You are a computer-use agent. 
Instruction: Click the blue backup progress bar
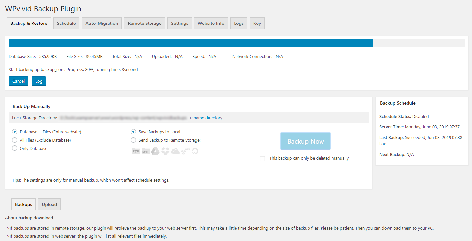pos(191,43)
